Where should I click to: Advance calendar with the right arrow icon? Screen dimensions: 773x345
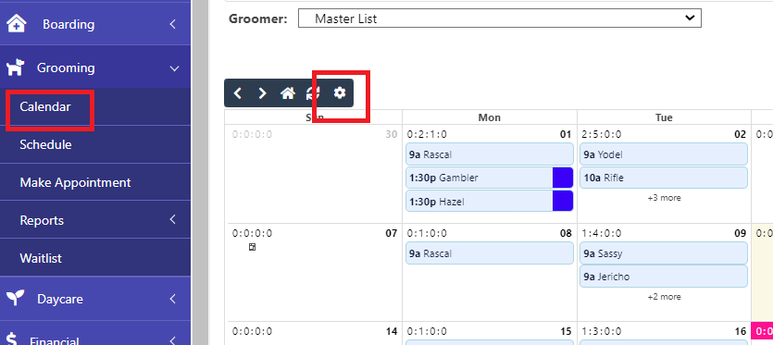(x=263, y=93)
